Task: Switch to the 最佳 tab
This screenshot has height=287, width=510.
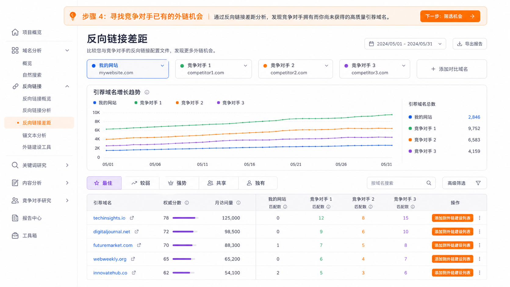Action: pos(104,183)
